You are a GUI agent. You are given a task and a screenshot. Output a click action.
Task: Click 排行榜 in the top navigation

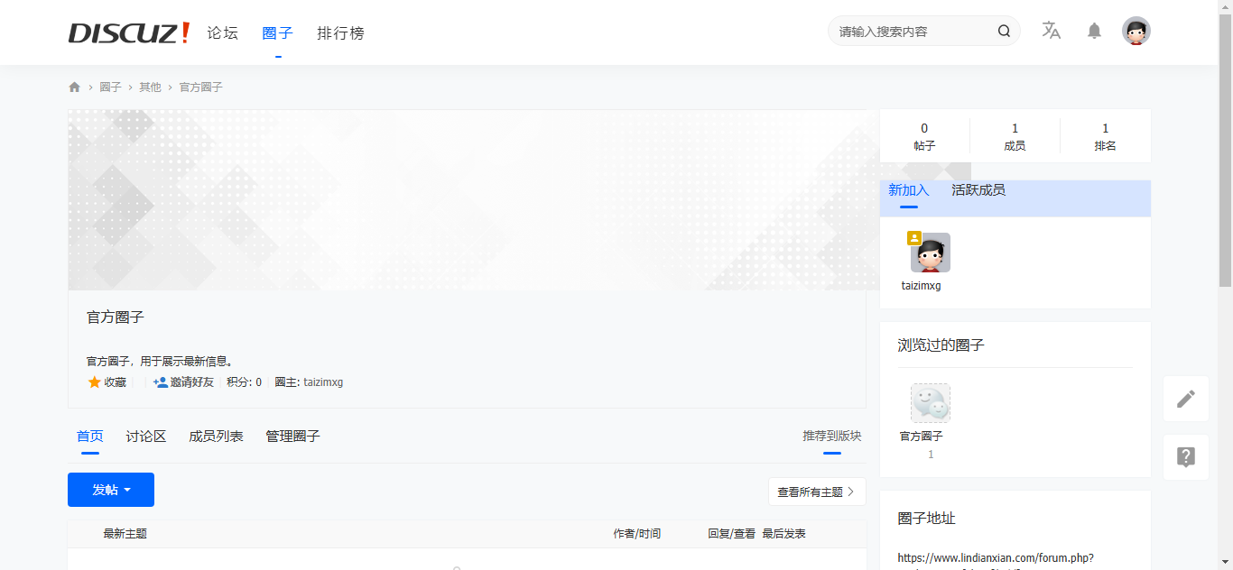click(x=340, y=33)
